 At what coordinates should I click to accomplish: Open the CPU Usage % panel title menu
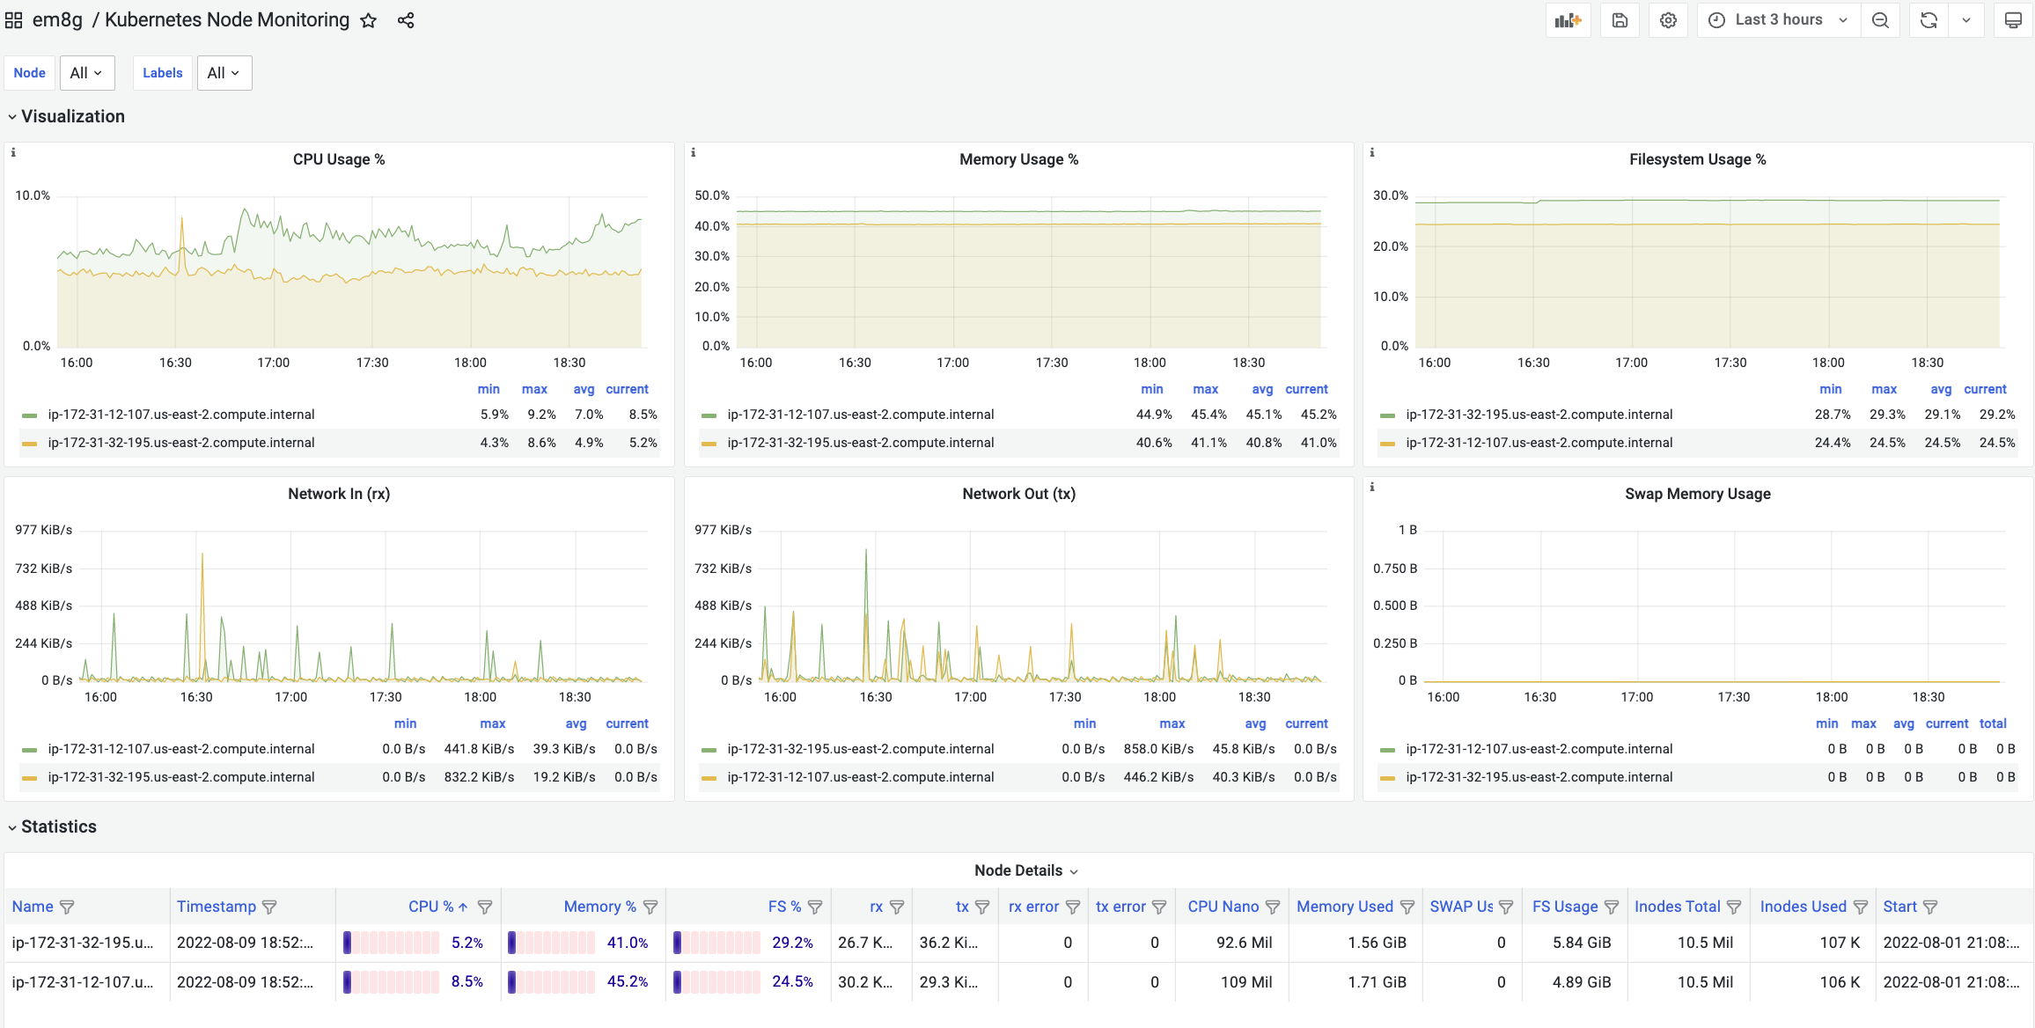[339, 159]
